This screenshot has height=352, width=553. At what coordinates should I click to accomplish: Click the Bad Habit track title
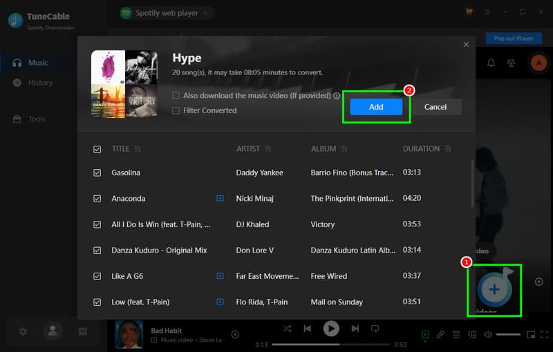coord(166,331)
